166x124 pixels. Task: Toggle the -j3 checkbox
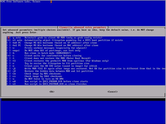(8, 71)
